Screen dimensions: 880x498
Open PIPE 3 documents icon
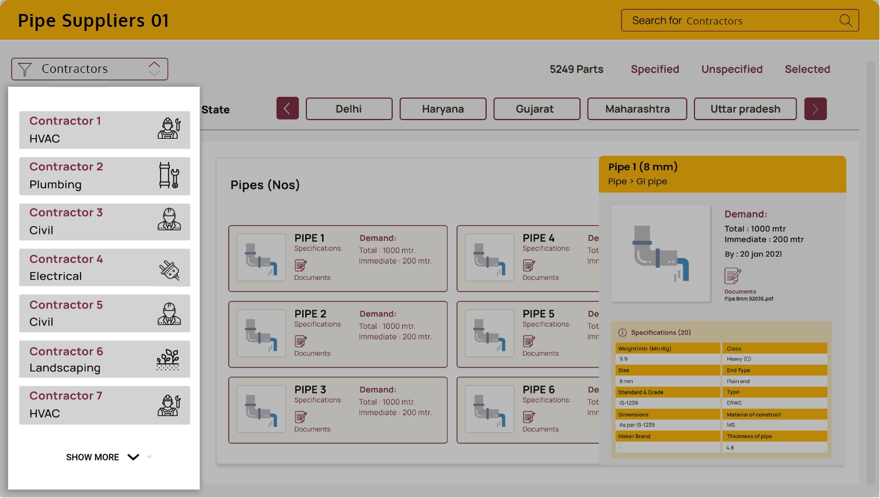(301, 418)
